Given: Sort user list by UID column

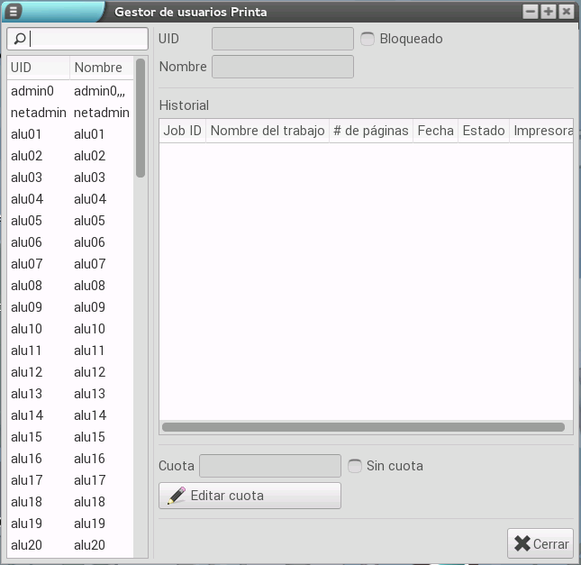Looking at the screenshot, I should (38, 68).
